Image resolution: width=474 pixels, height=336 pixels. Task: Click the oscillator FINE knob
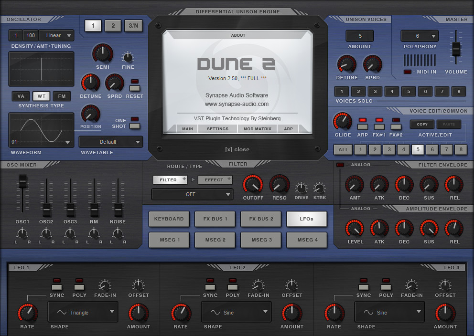128,57
